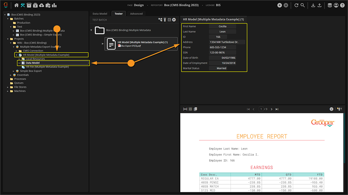Click the help question mark icon

click(342, 5)
